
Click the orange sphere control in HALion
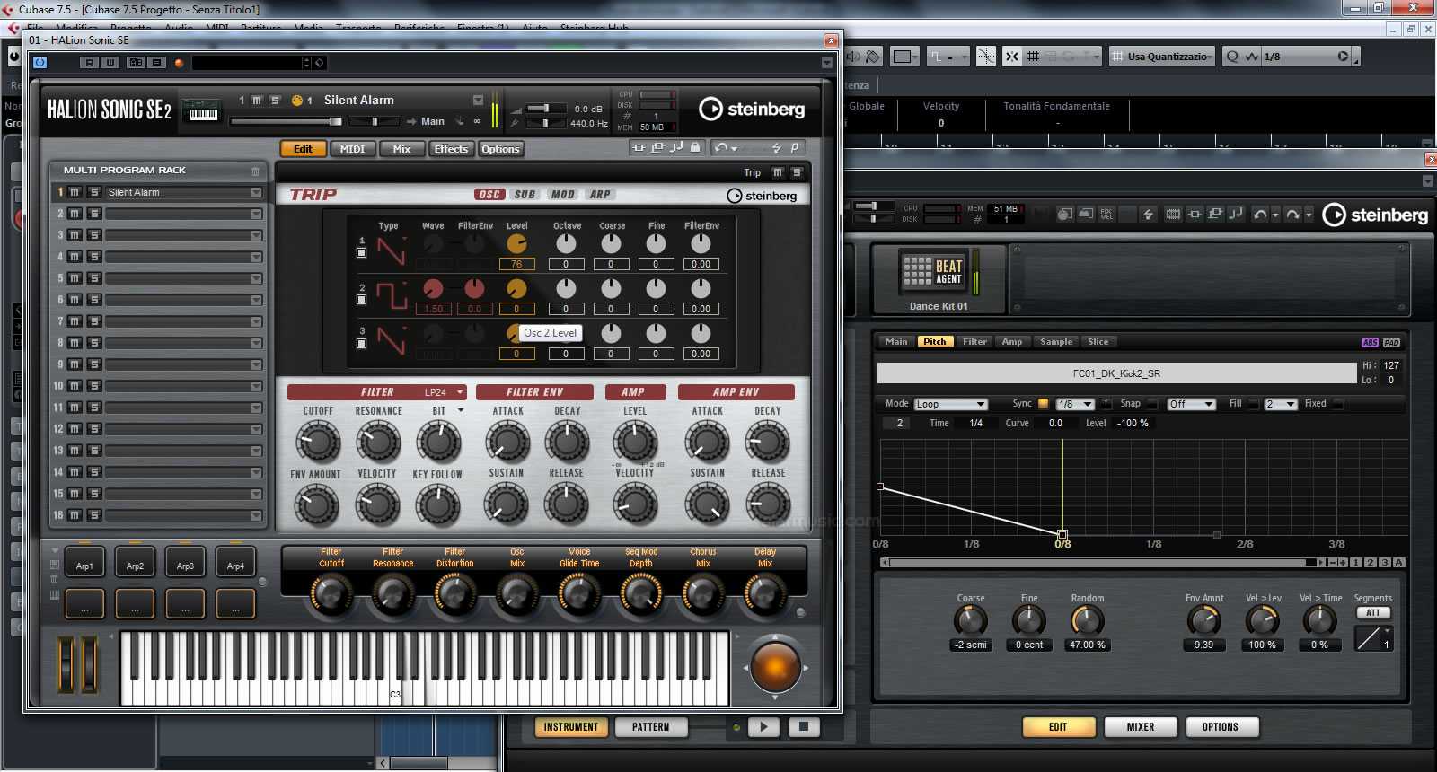click(x=775, y=667)
